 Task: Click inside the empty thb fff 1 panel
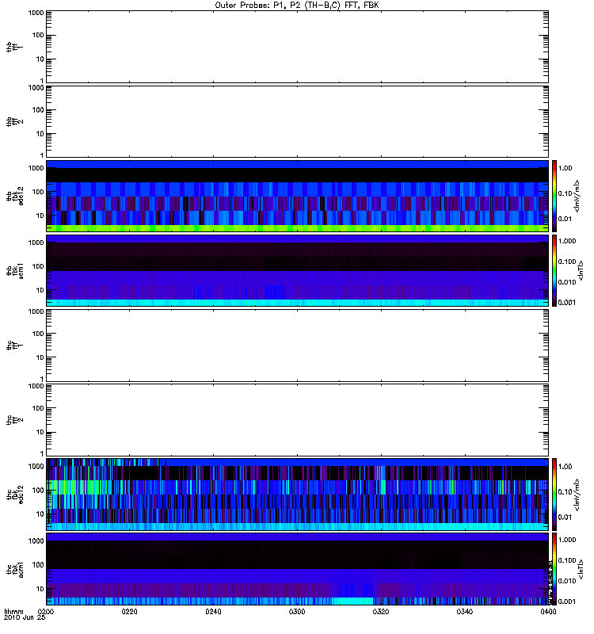(x=297, y=47)
